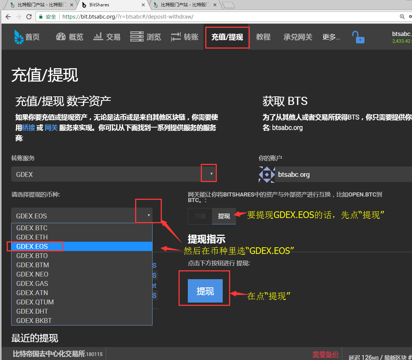Click browser forward arrow
This screenshot has height=360, width=412.
[x=19, y=17]
